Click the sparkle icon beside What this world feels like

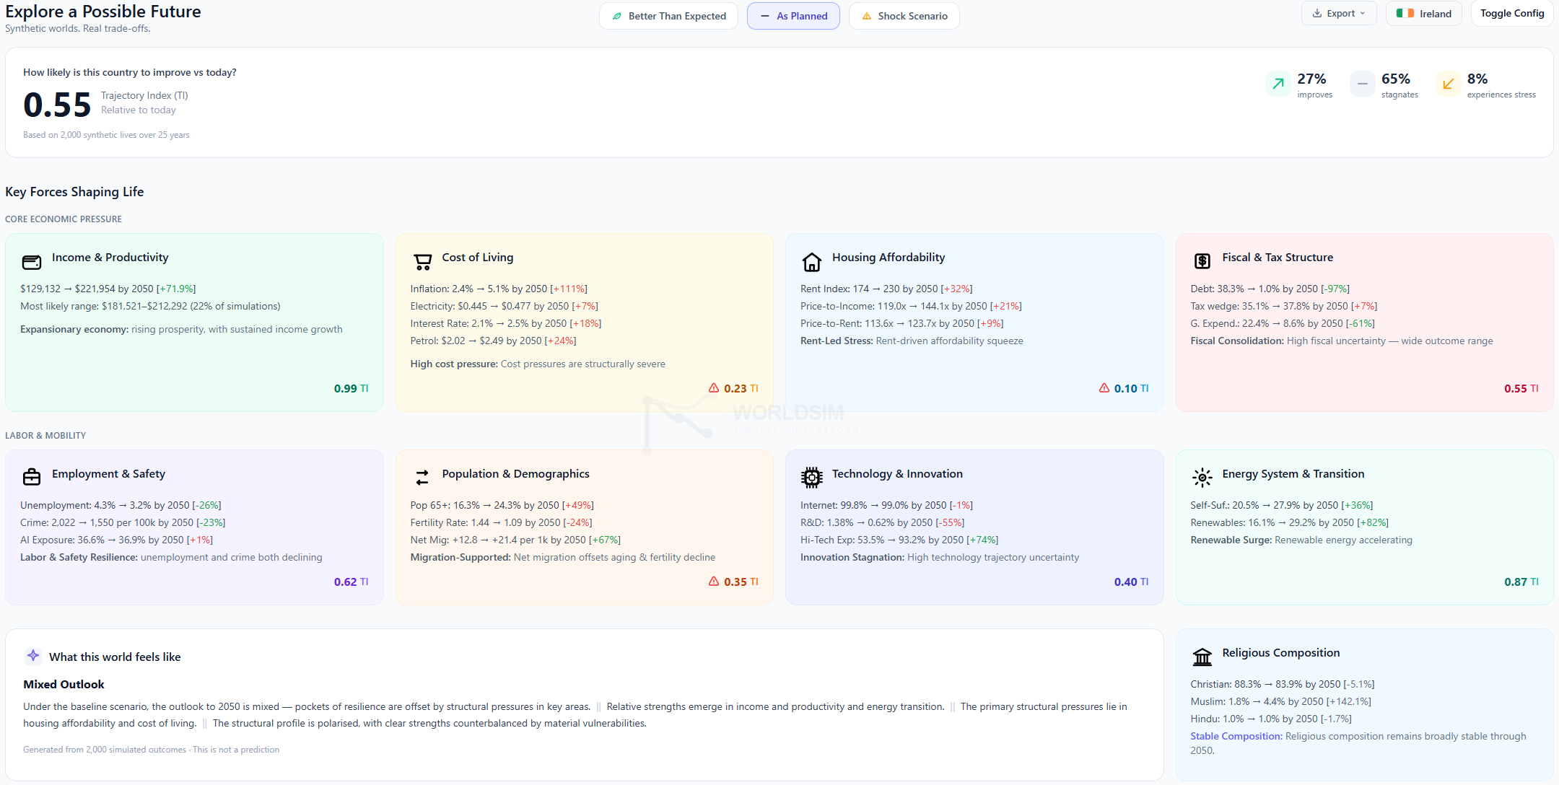[33, 656]
